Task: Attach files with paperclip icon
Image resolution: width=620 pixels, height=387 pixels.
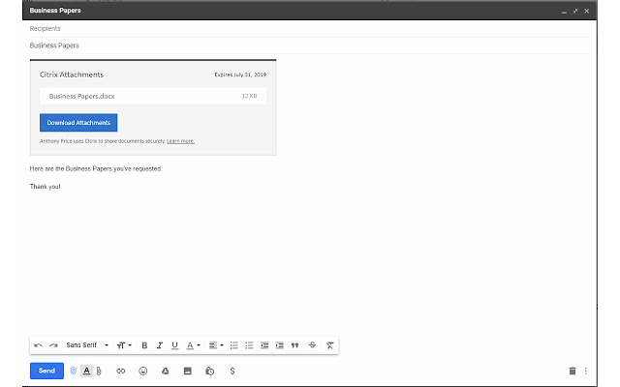Action: [99, 372]
